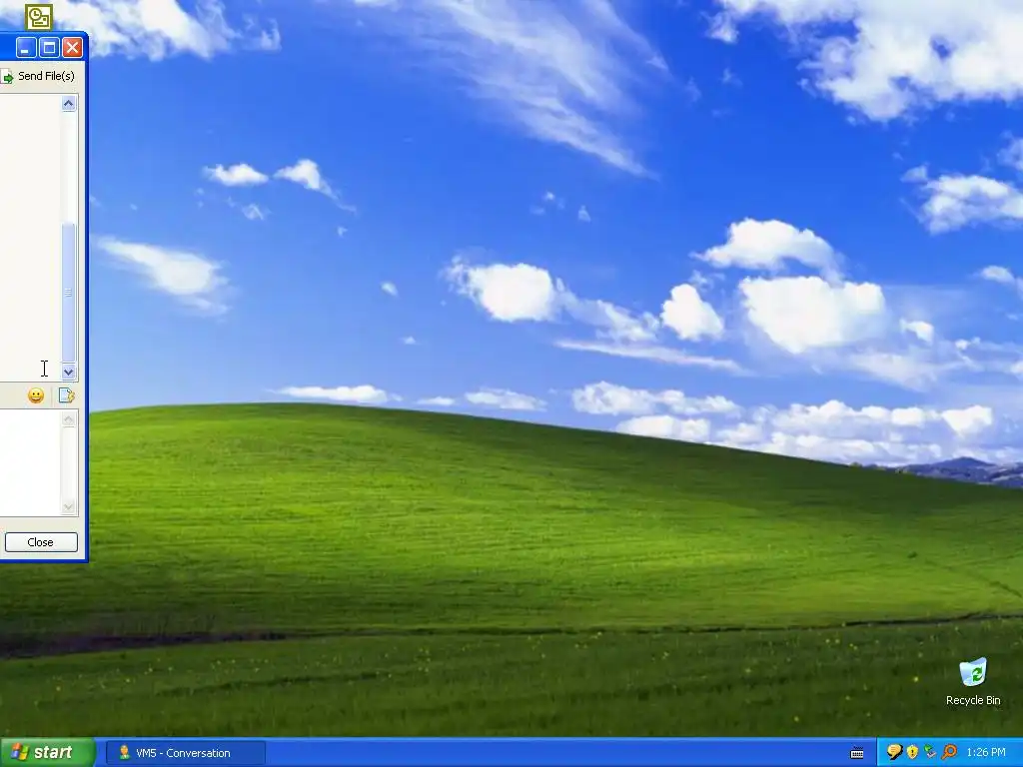Click the clock-and-card icon above the window

(x=39, y=18)
